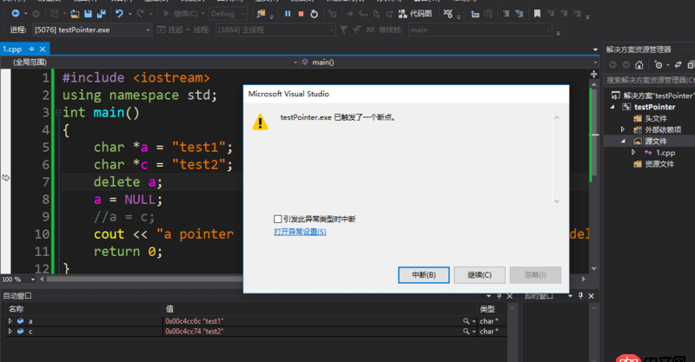This screenshot has height=362, width=695.
Task: Click the 值 column header
Action: pyautogui.click(x=320, y=309)
